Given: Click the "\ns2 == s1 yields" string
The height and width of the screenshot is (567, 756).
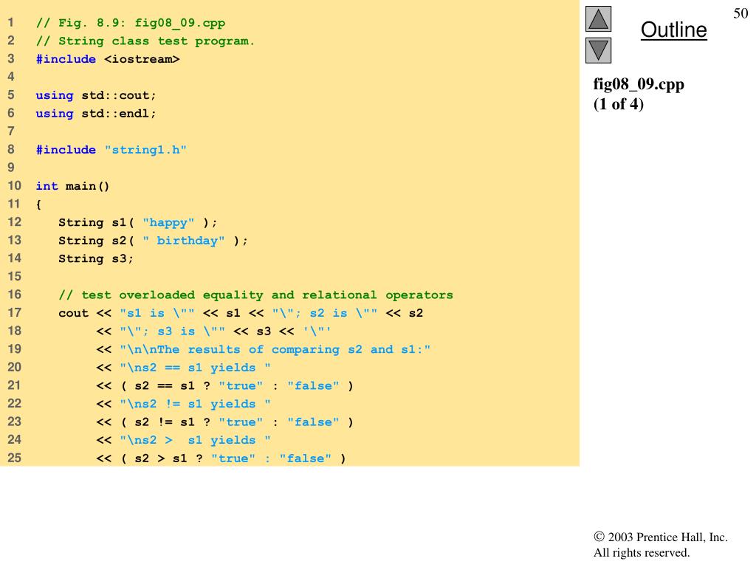Looking at the screenshot, I should tap(195, 368).
